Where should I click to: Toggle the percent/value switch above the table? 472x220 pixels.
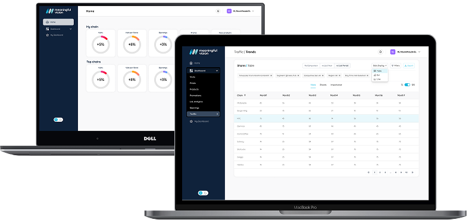(407, 85)
